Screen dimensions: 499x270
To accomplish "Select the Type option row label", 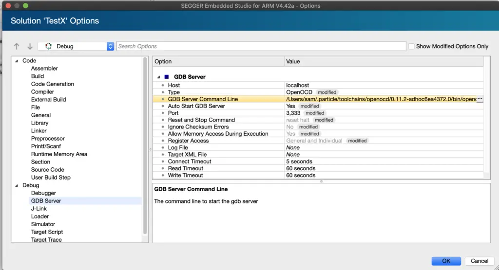I will coord(174,92).
